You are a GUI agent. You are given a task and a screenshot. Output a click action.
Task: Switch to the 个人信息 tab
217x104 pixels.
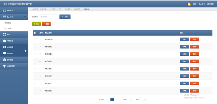click(52, 9)
